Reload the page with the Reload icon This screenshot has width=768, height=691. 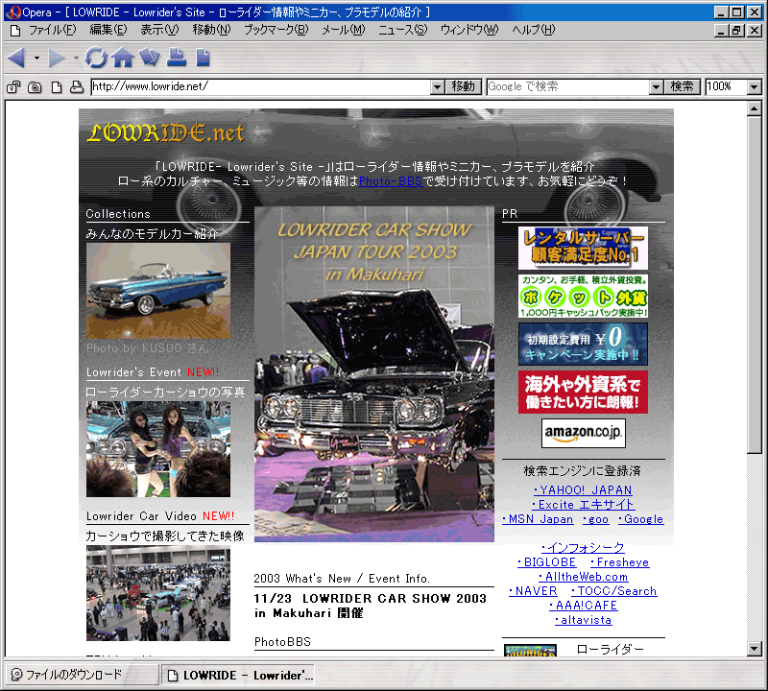point(96,58)
